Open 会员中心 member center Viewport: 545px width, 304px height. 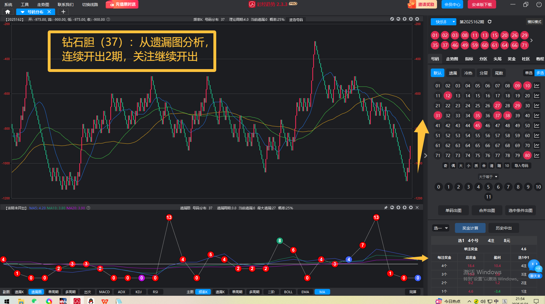tap(452, 4)
